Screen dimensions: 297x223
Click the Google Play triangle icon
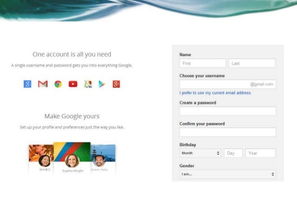coord(102,84)
